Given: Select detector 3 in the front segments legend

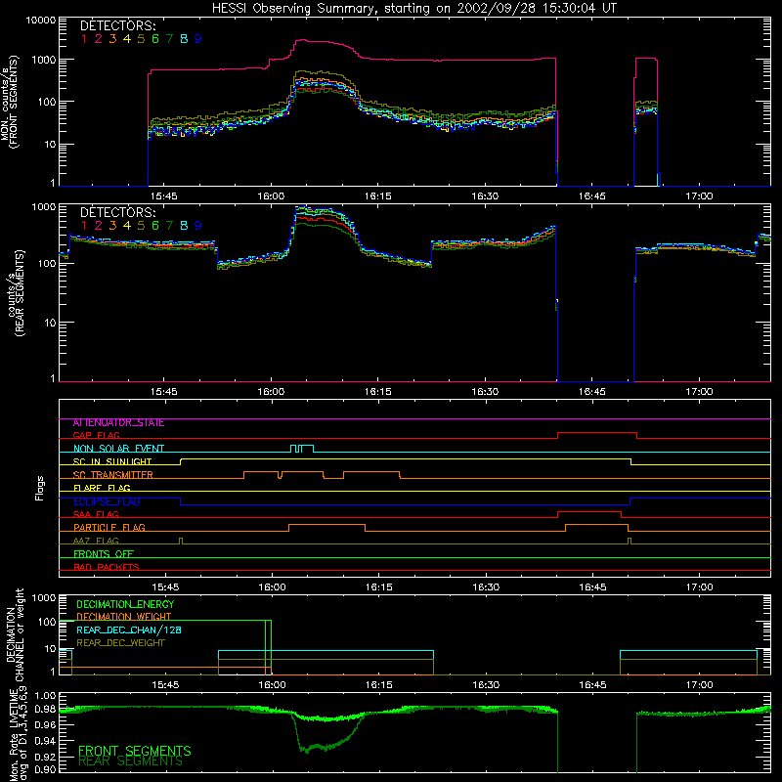Looking at the screenshot, I should [x=112, y=39].
